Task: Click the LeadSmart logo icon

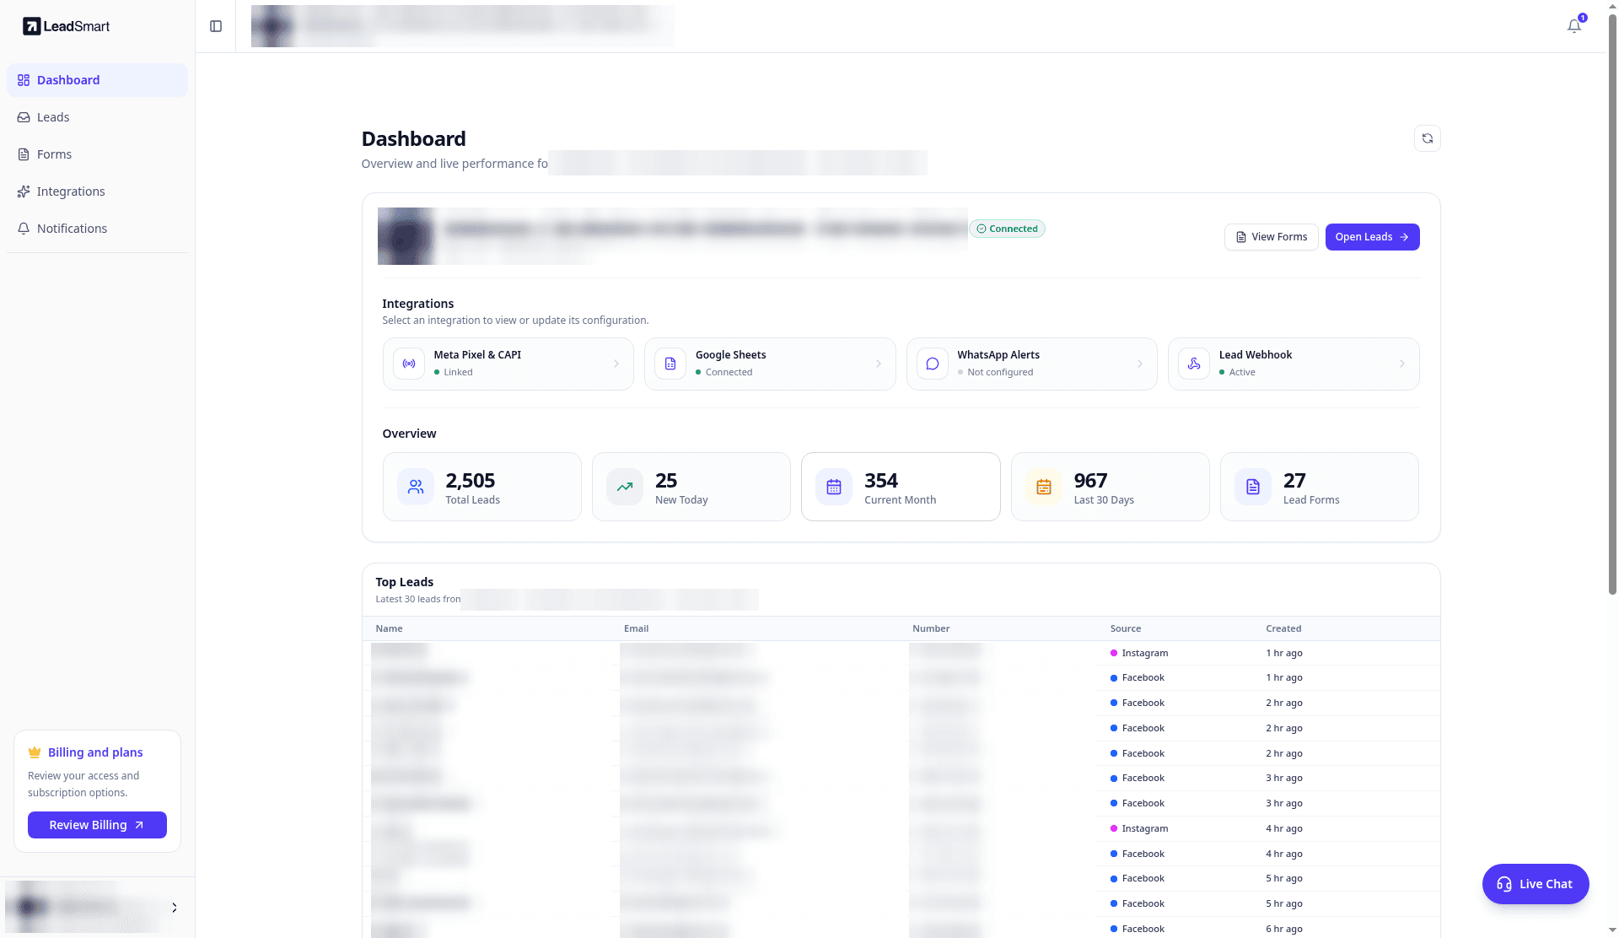Action: (x=31, y=26)
